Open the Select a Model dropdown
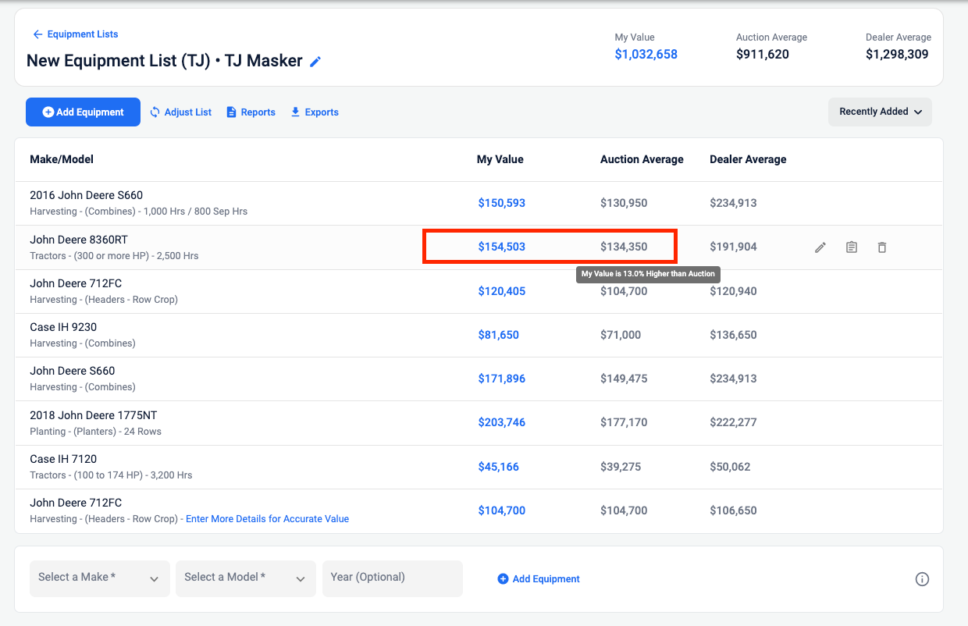This screenshot has height=626, width=968. point(245,578)
